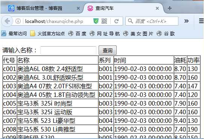Select cell c004

tap(10, 95)
